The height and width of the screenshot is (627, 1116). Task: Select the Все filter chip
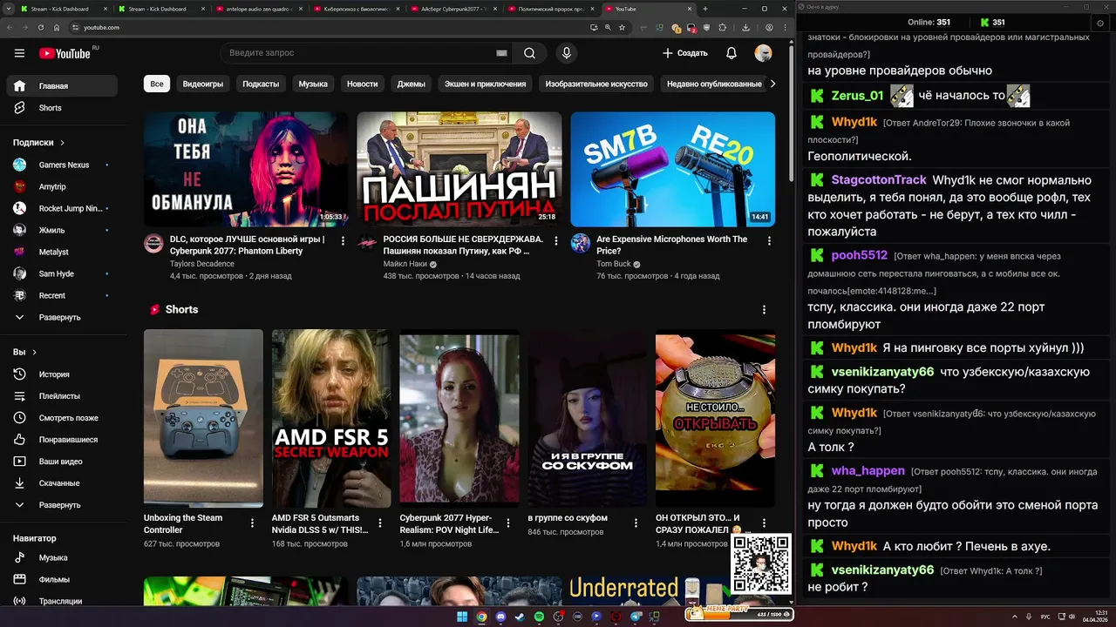(157, 84)
